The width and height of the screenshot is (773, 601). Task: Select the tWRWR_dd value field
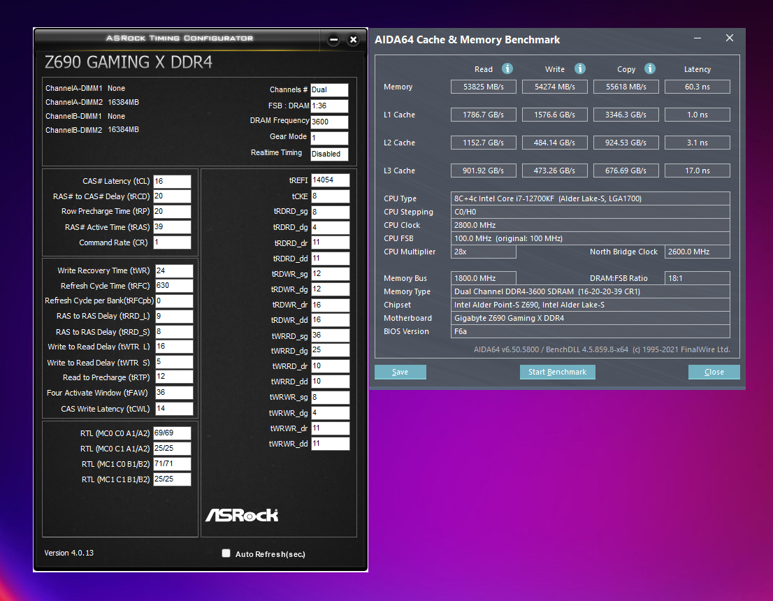point(331,444)
